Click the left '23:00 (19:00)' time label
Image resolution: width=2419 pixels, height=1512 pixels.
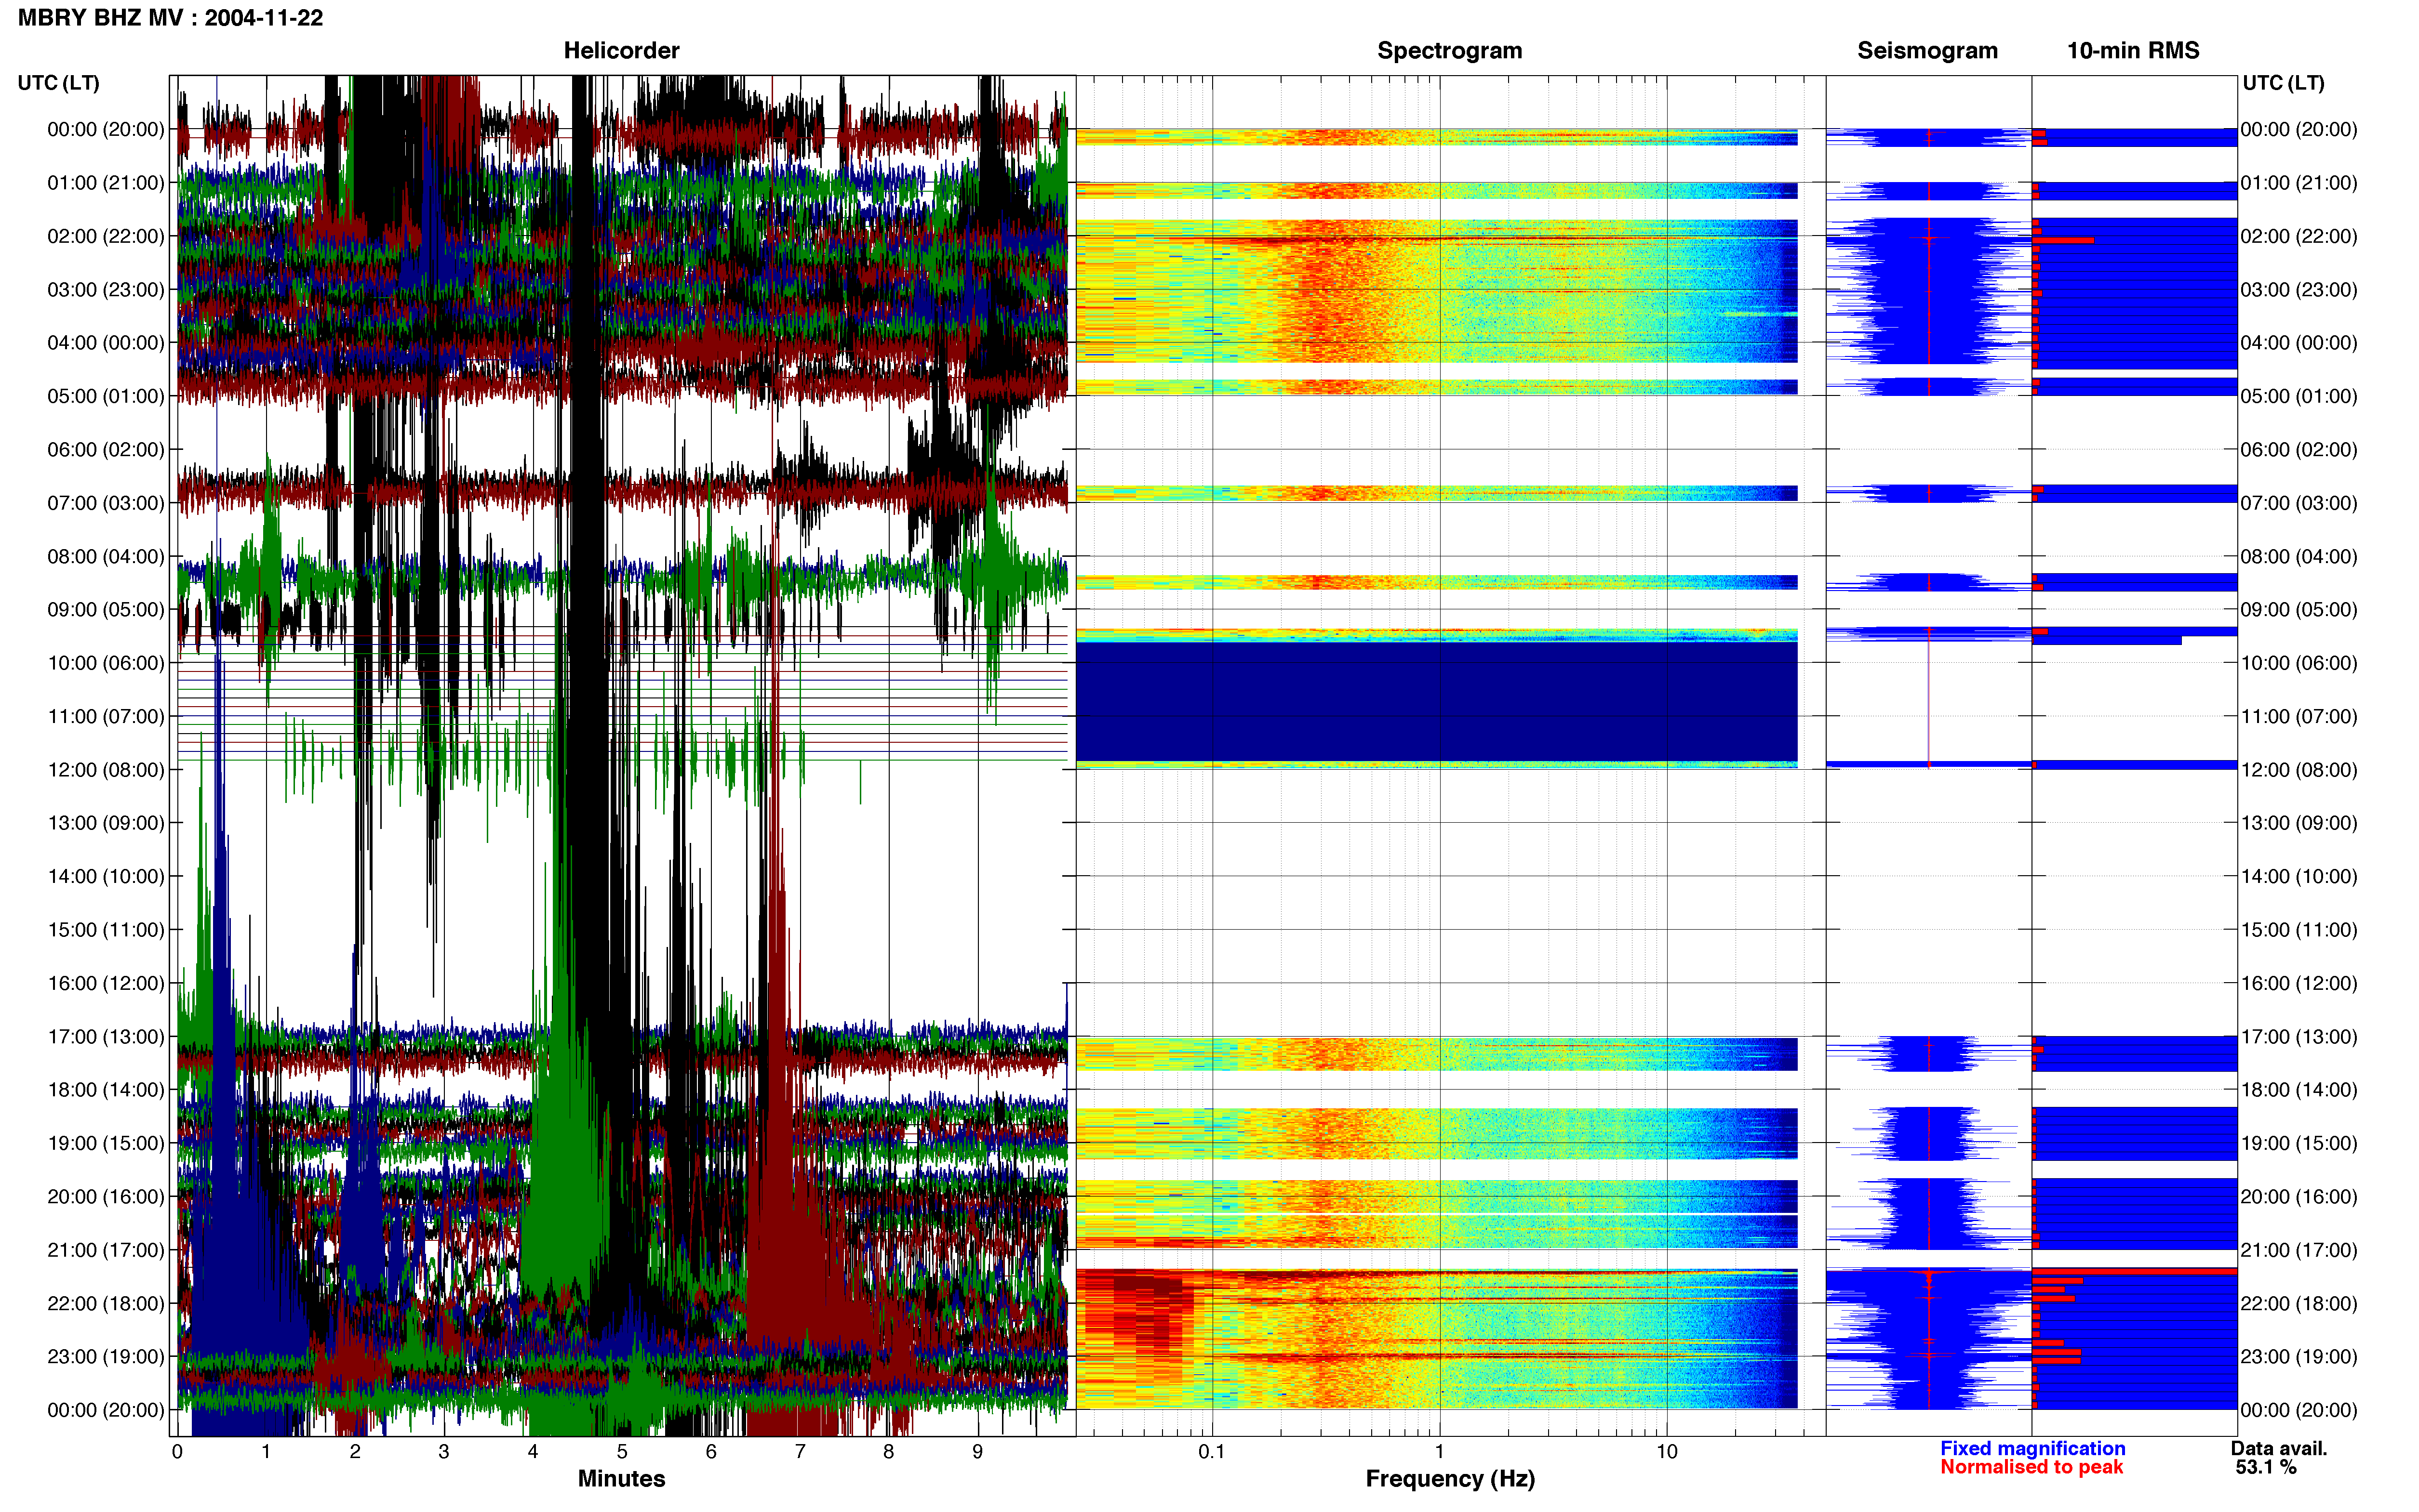point(106,1357)
